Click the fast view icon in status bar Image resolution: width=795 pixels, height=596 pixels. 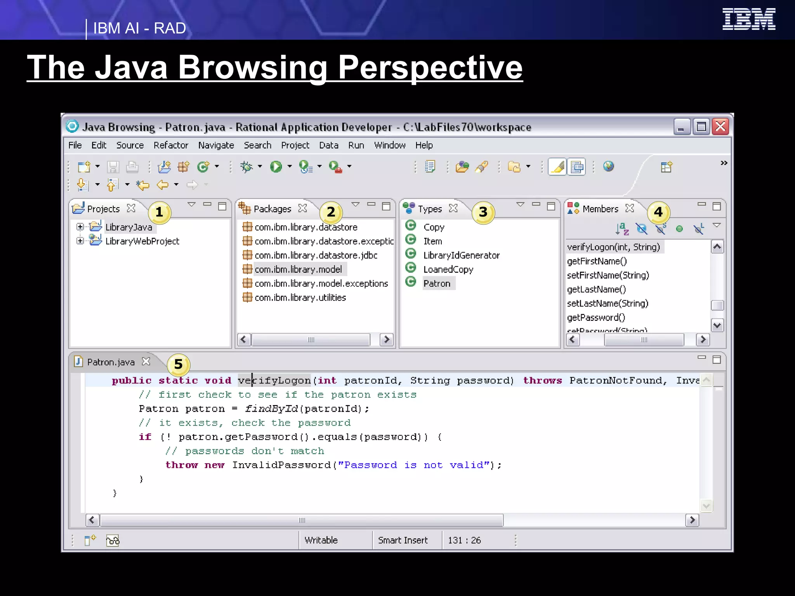[90, 540]
